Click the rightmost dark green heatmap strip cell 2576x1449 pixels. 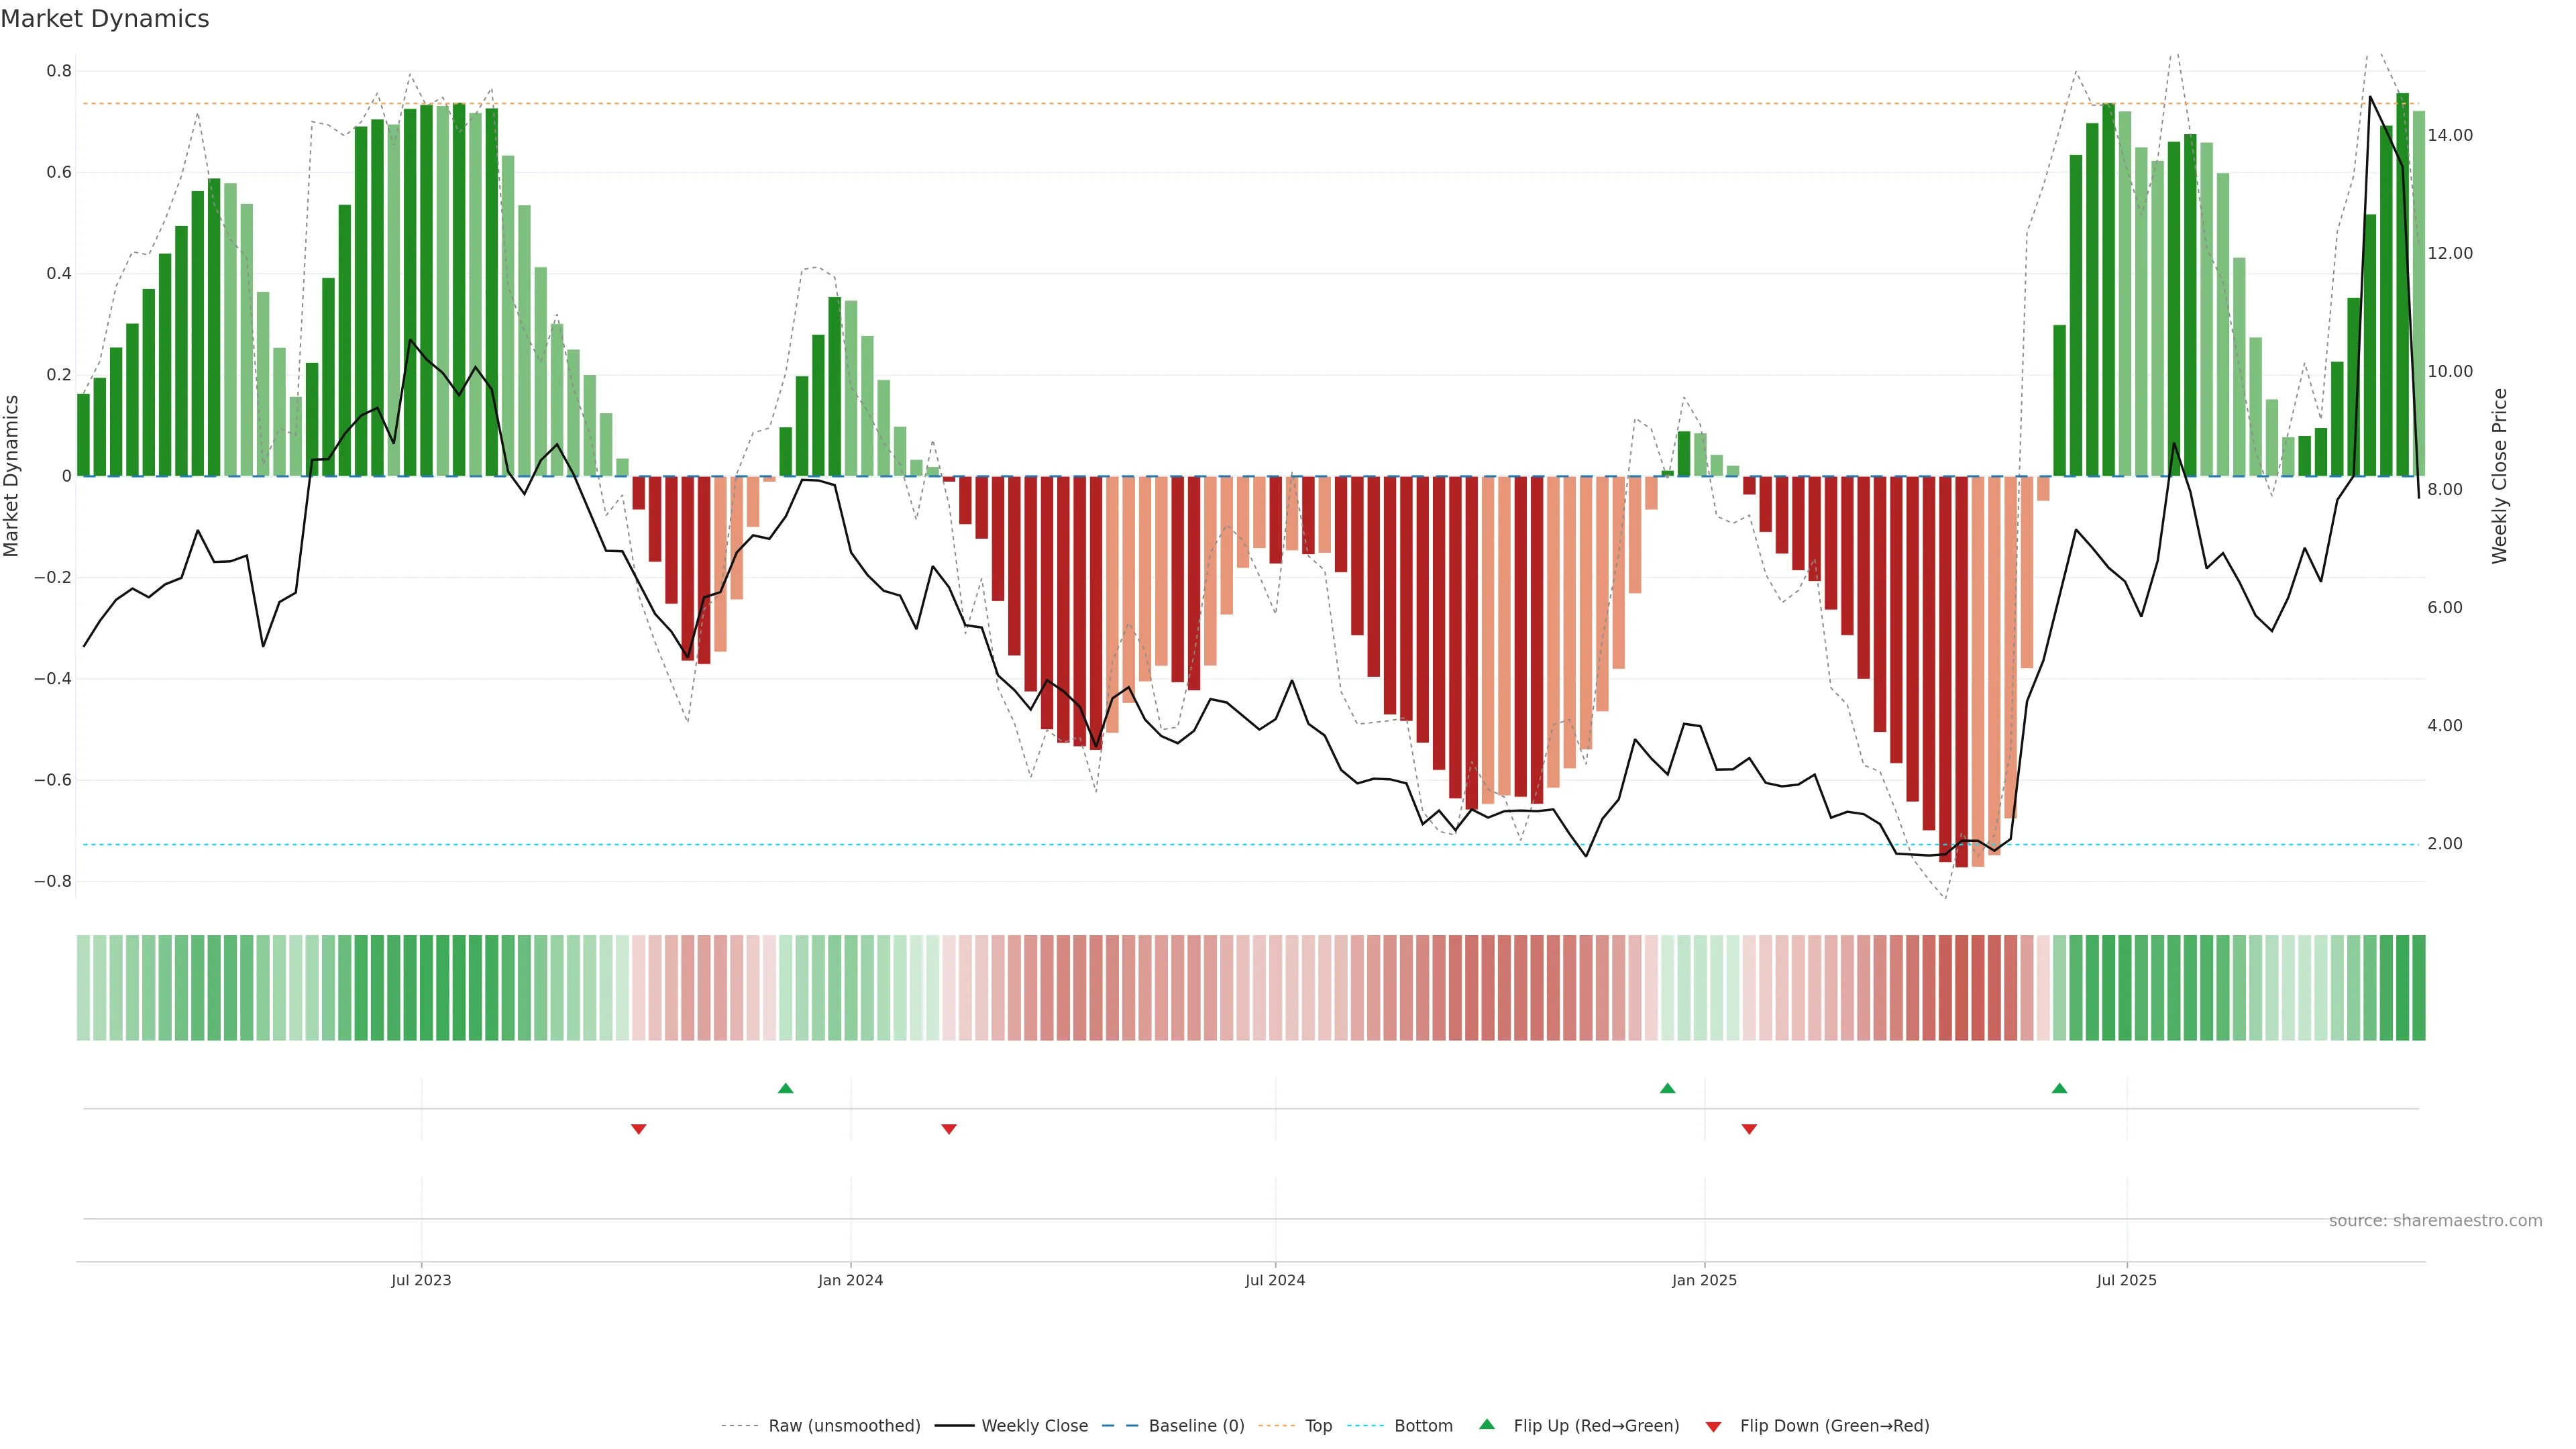pyautogui.click(x=2418, y=987)
